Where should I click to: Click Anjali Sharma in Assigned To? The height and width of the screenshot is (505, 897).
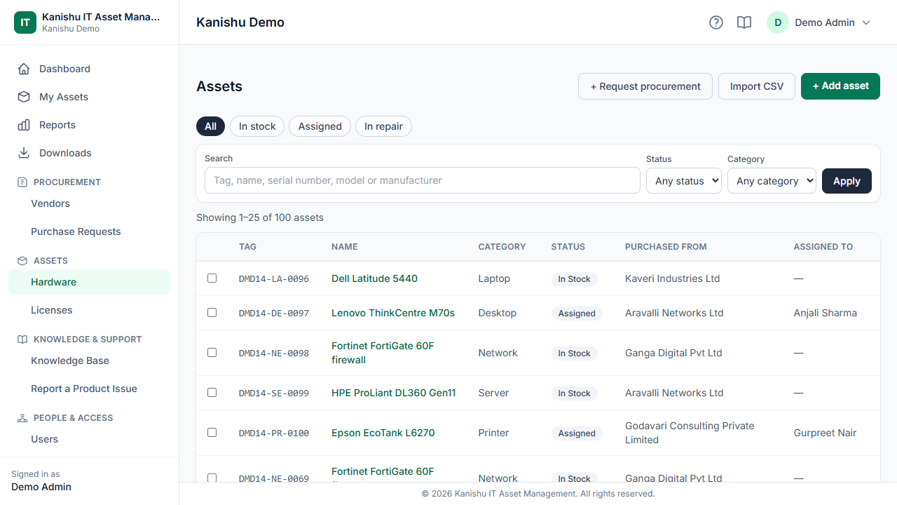click(826, 313)
